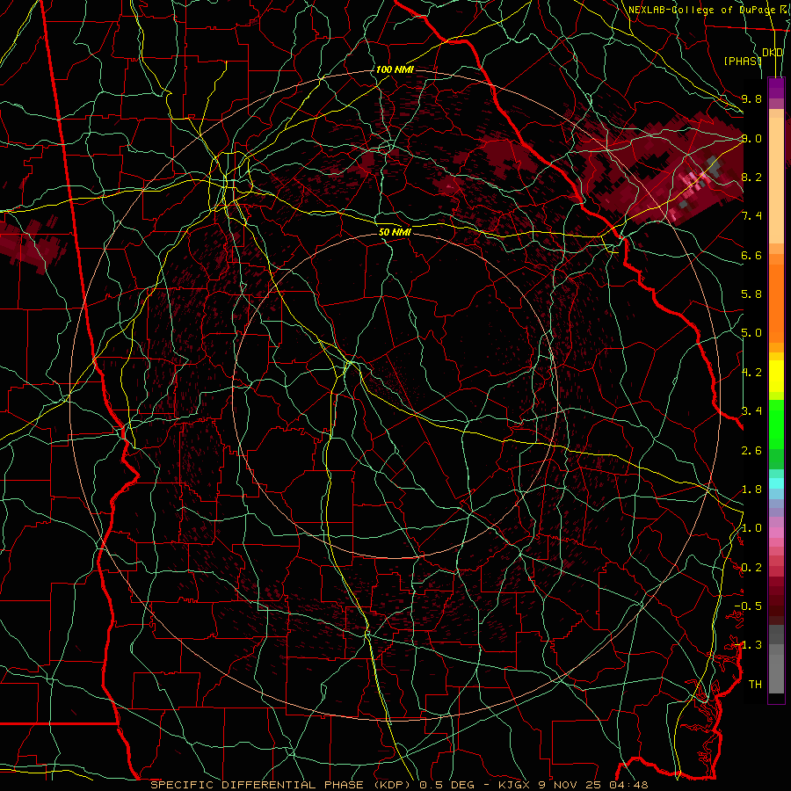The height and width of the screenshot is (791, 791).
Task: Click the bright green color bar segment
Action: [776, 424]
